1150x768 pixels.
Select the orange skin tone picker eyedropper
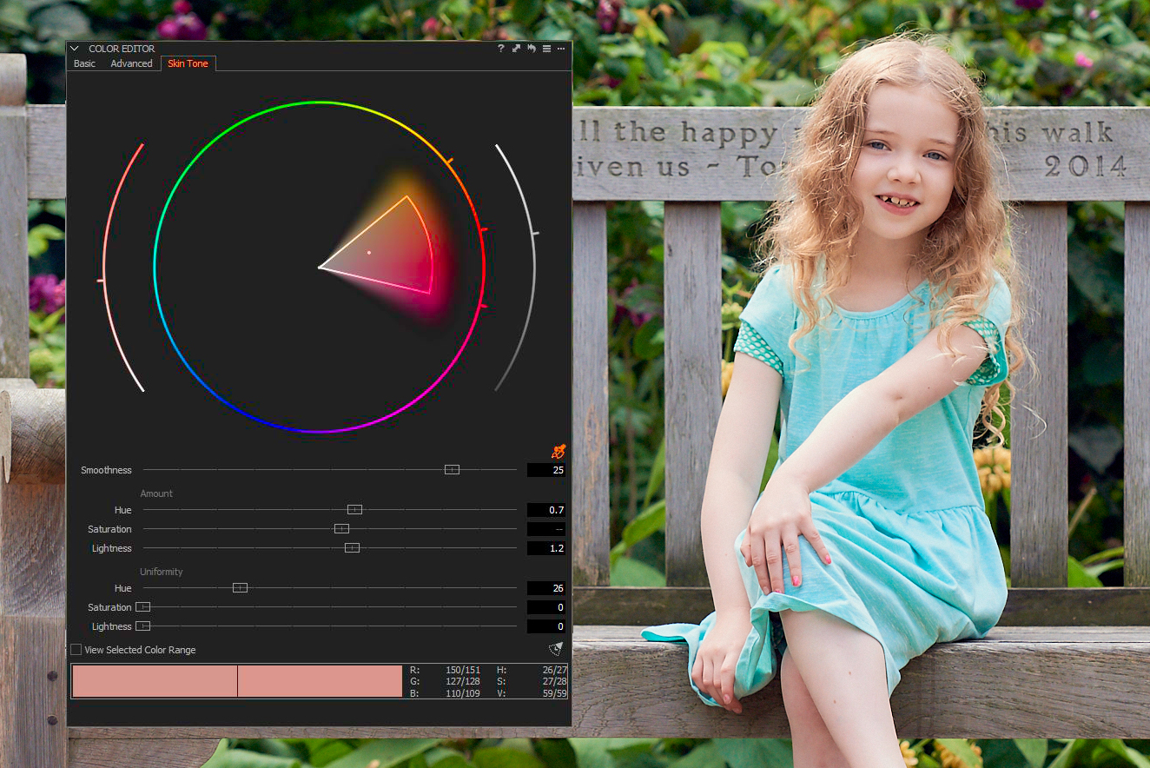coord(557,451)
